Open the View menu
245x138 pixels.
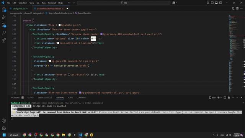pyautogui.click(x=32, y=3)
